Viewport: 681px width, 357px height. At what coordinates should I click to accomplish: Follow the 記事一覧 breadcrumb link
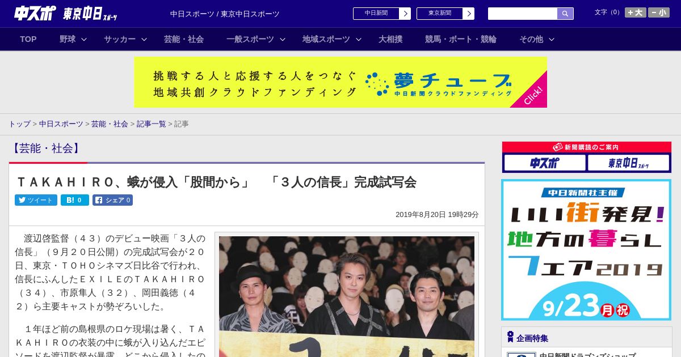tap(152, 124)
